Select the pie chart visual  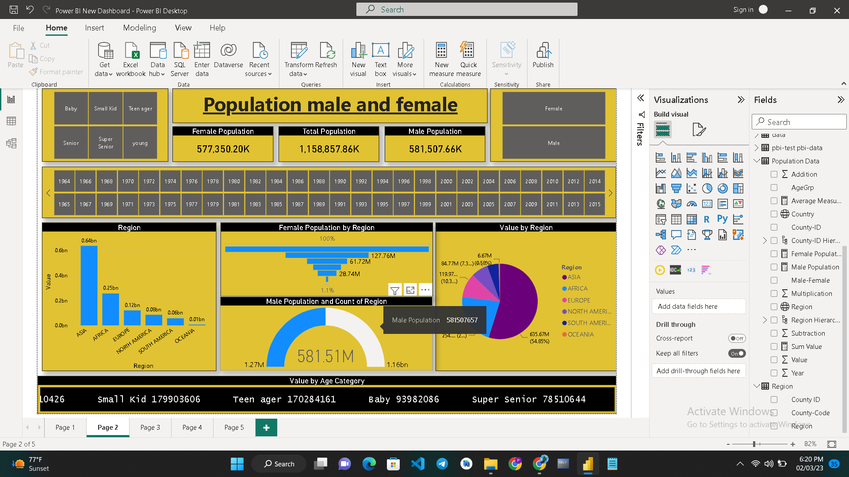pos(707,188)
